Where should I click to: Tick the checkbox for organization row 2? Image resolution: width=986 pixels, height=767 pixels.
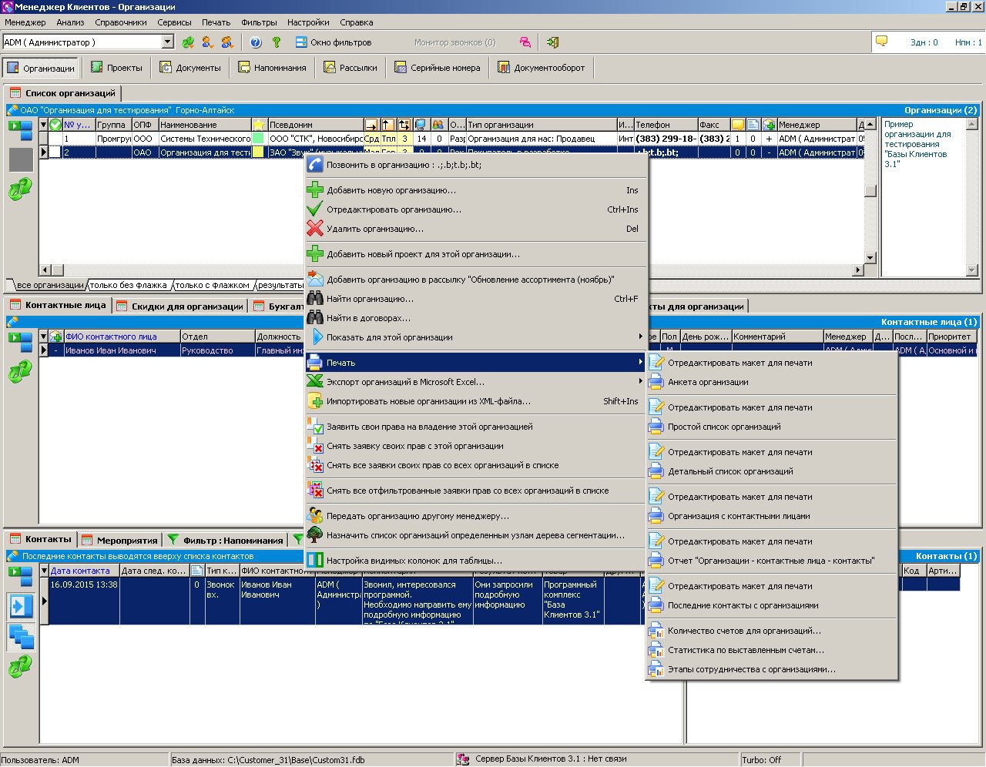click(55, 152)
